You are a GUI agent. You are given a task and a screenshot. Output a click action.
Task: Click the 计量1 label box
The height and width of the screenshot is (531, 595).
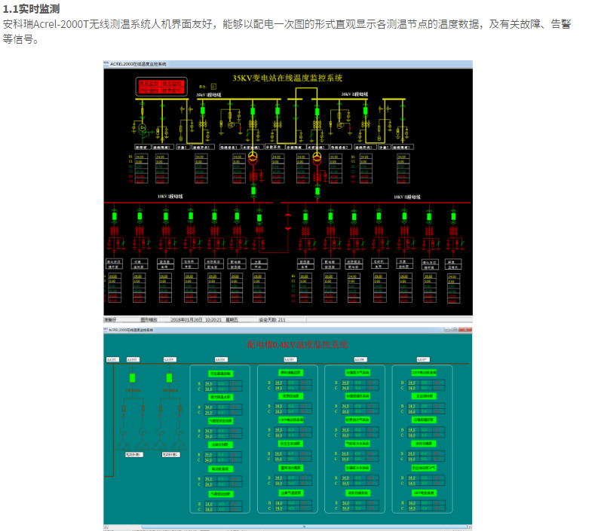[x=182, y=147]
